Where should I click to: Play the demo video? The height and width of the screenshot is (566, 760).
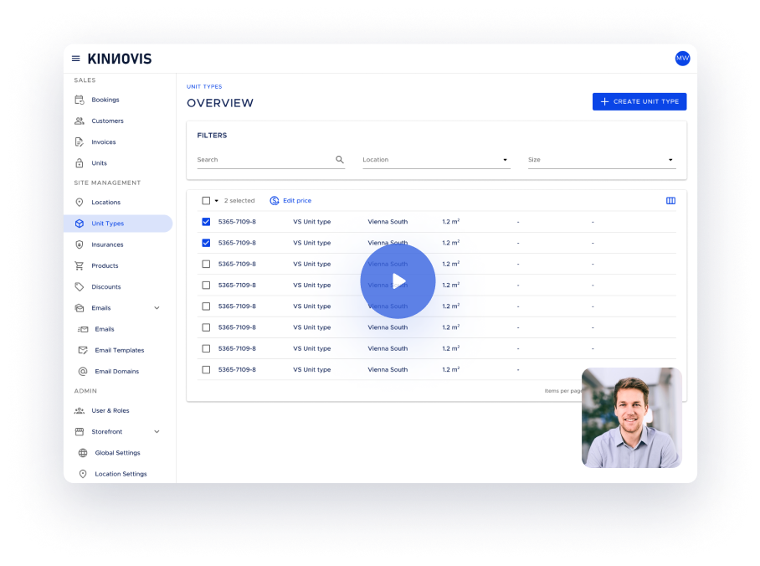point(398,280)
